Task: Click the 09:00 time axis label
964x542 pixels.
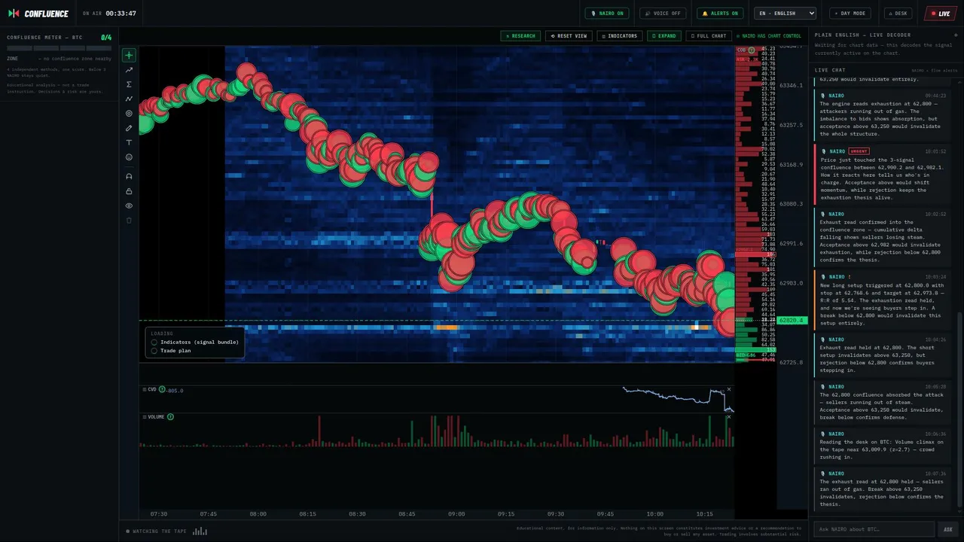Action: 456,514
